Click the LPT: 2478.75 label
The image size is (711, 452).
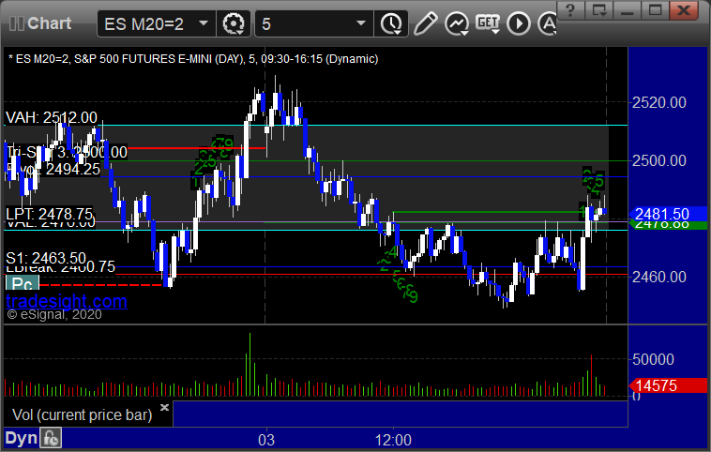tap(49, 214)
